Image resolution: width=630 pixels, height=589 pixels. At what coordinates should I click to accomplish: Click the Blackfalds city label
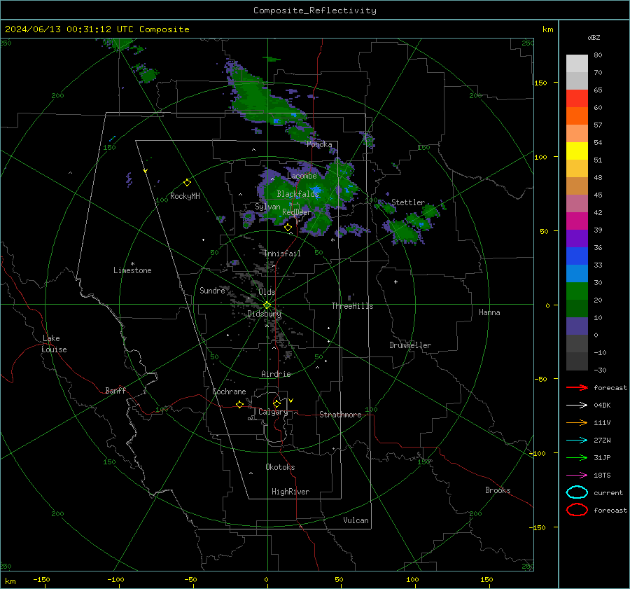297,194
